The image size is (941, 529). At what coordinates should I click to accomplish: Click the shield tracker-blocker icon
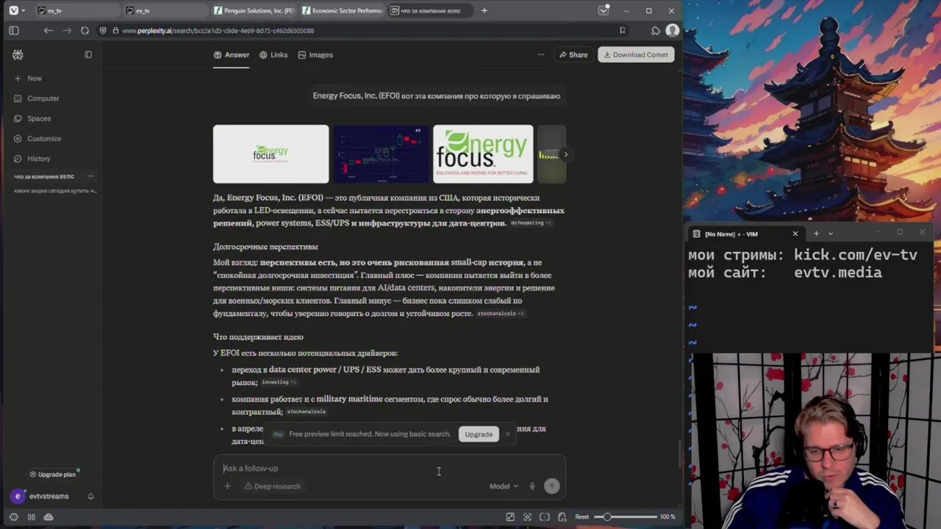(104, 30)
